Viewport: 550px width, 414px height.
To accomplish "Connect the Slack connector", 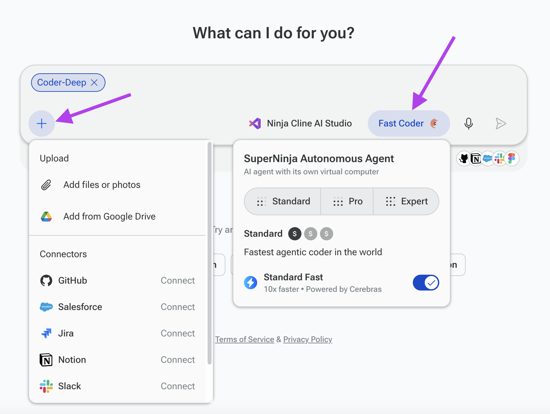I will [x=178, y=386].
